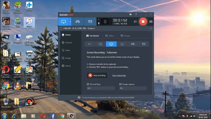Open Opera from the taskbar
Image resolution: width=211 pixels, height=119 pixels.
pyautogui.click(x=43, y=116)
